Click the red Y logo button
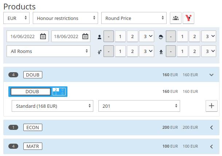 (188, 18)
